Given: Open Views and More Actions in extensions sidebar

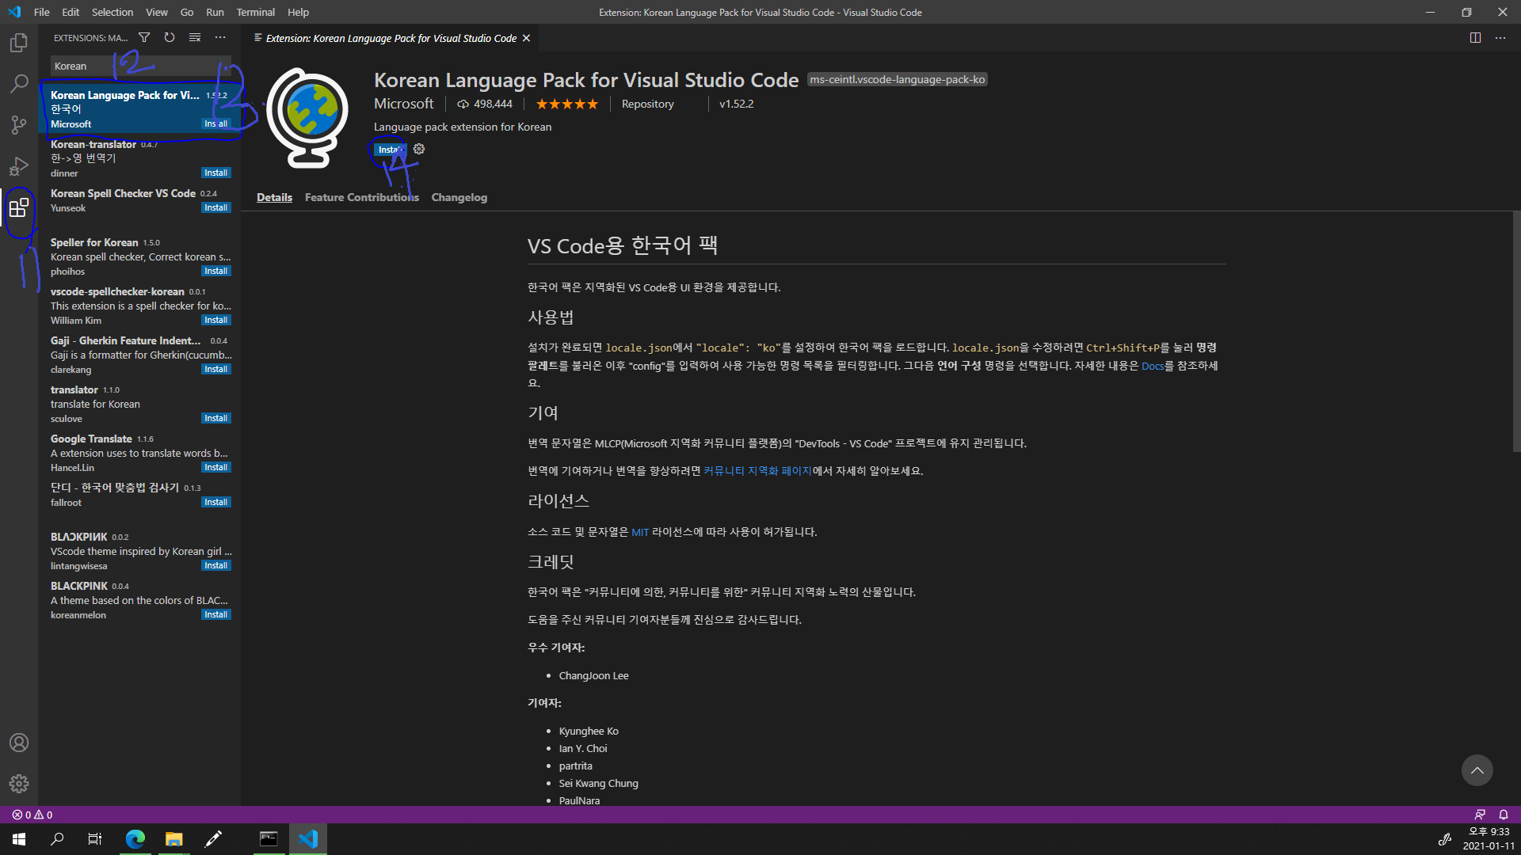Looking at the screenshot, I should click(x=220, y=37).
